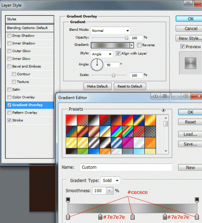
Task: Click the angle dial control
Action: (97, 65)
